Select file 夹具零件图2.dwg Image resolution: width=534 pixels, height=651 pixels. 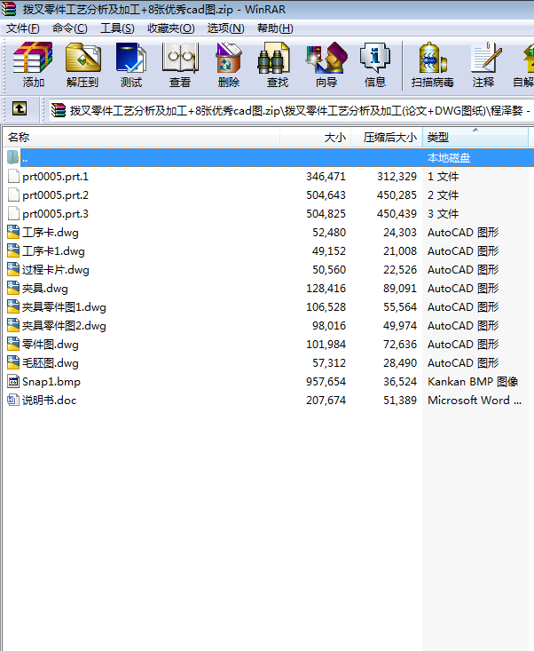point(64,326)
